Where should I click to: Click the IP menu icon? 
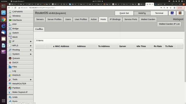(10, 41)
